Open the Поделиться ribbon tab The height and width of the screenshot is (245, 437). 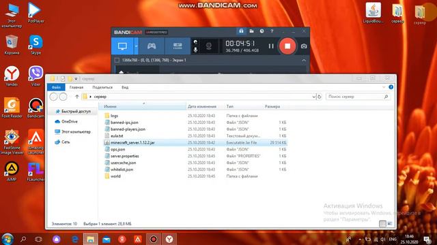[x=102, y=87]
